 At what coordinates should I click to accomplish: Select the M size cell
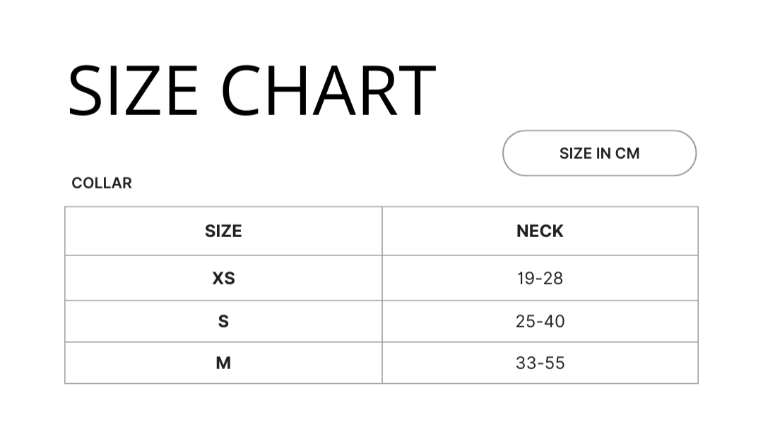(223, 363)
